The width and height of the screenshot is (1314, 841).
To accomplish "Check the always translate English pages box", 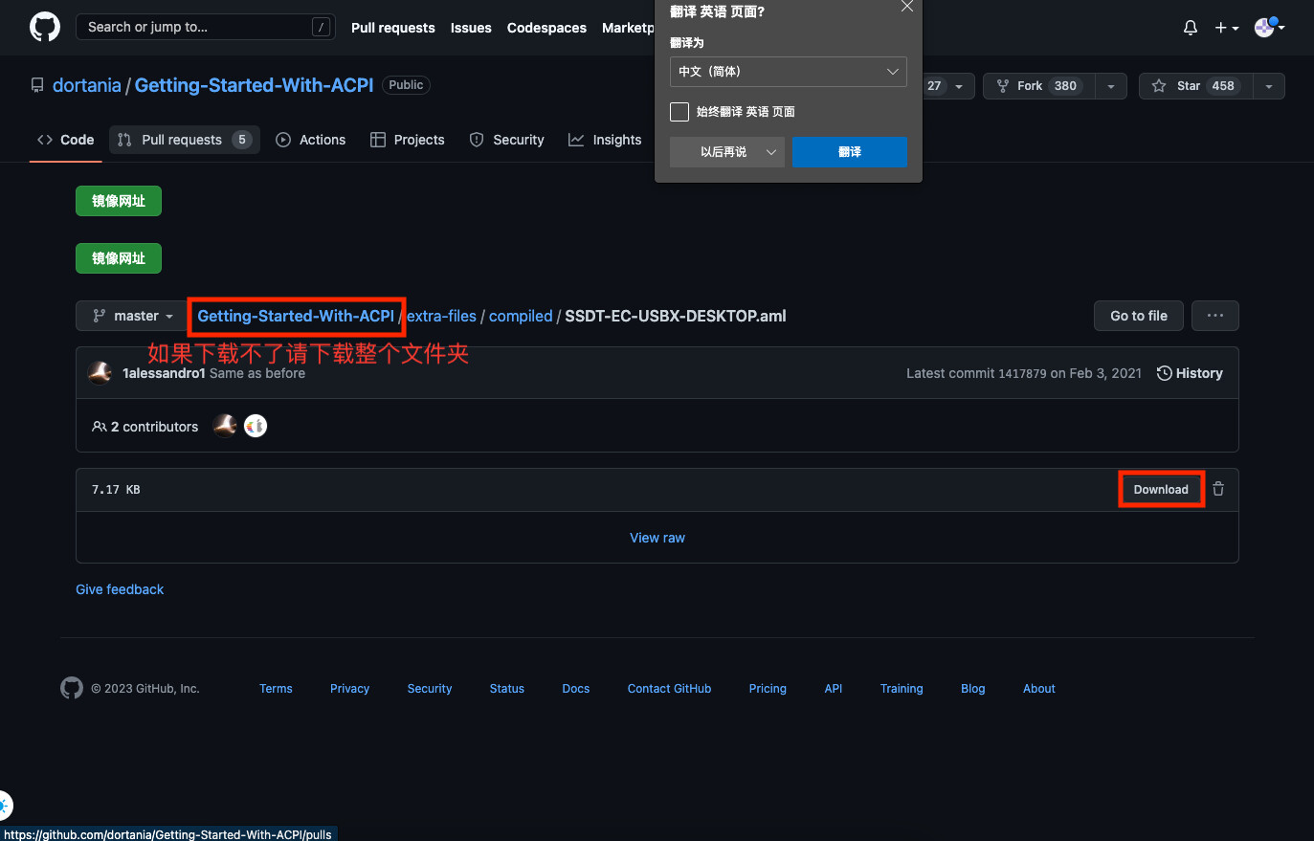I will click(679, 112).
